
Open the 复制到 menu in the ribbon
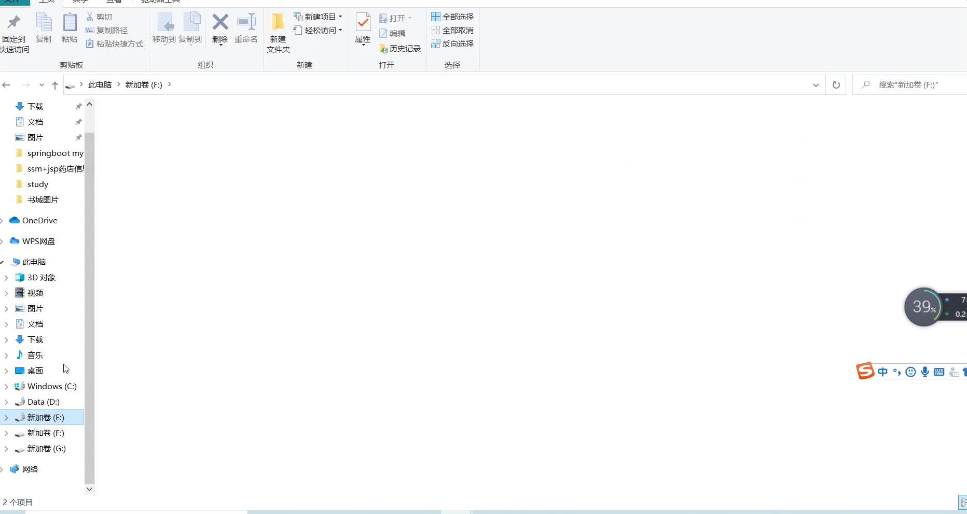[190, 28]
